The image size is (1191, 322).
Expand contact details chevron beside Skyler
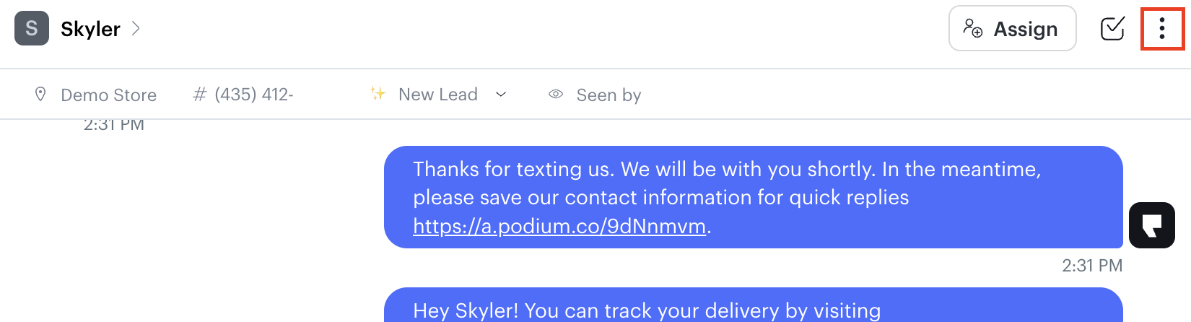136,29
